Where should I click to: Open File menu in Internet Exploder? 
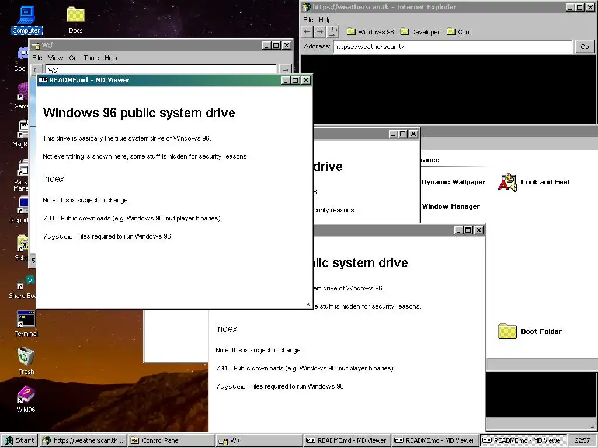(308, 20)
